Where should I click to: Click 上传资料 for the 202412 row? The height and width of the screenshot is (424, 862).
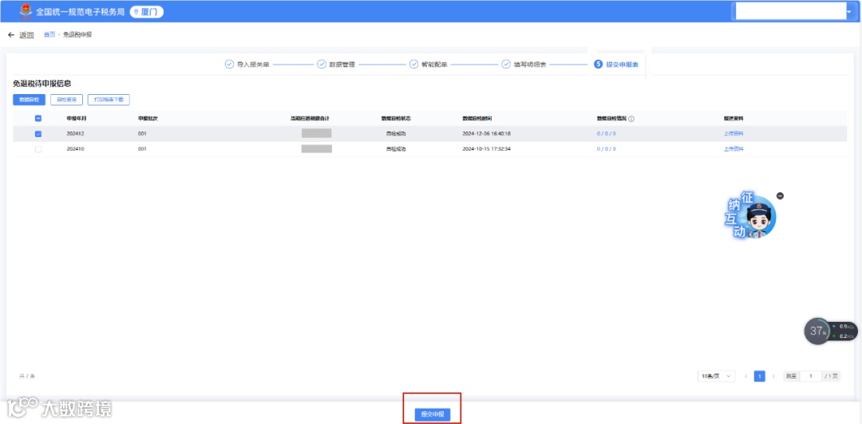(733, 133)
